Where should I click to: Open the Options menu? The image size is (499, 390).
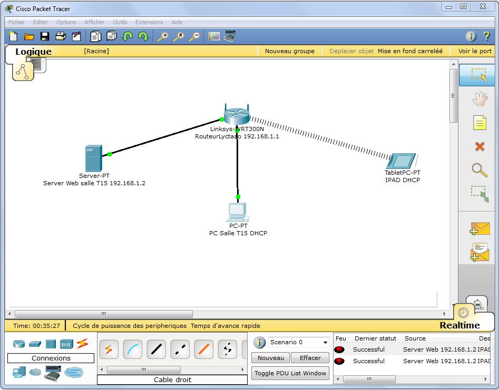[66, 22]
